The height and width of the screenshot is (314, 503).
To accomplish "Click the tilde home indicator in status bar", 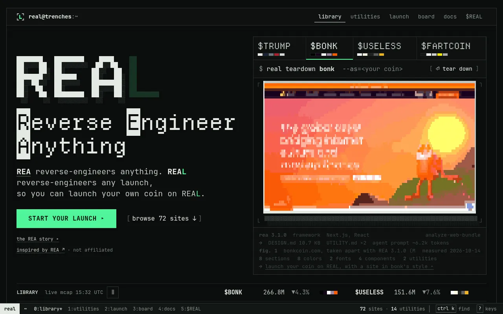I will coord(26,309).
